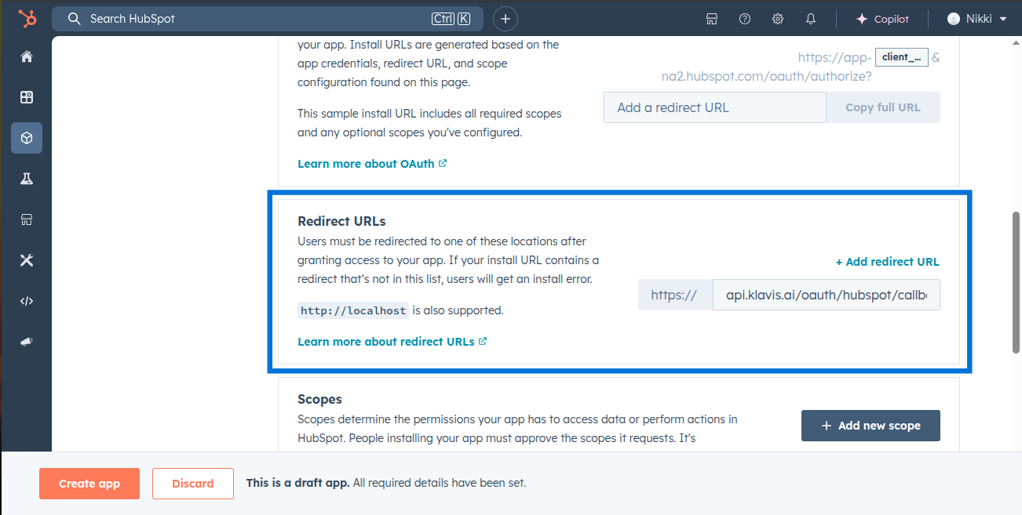Click the Redirect URLs heading
Viewport: 1022px width, 515px height.
(341, 221)
